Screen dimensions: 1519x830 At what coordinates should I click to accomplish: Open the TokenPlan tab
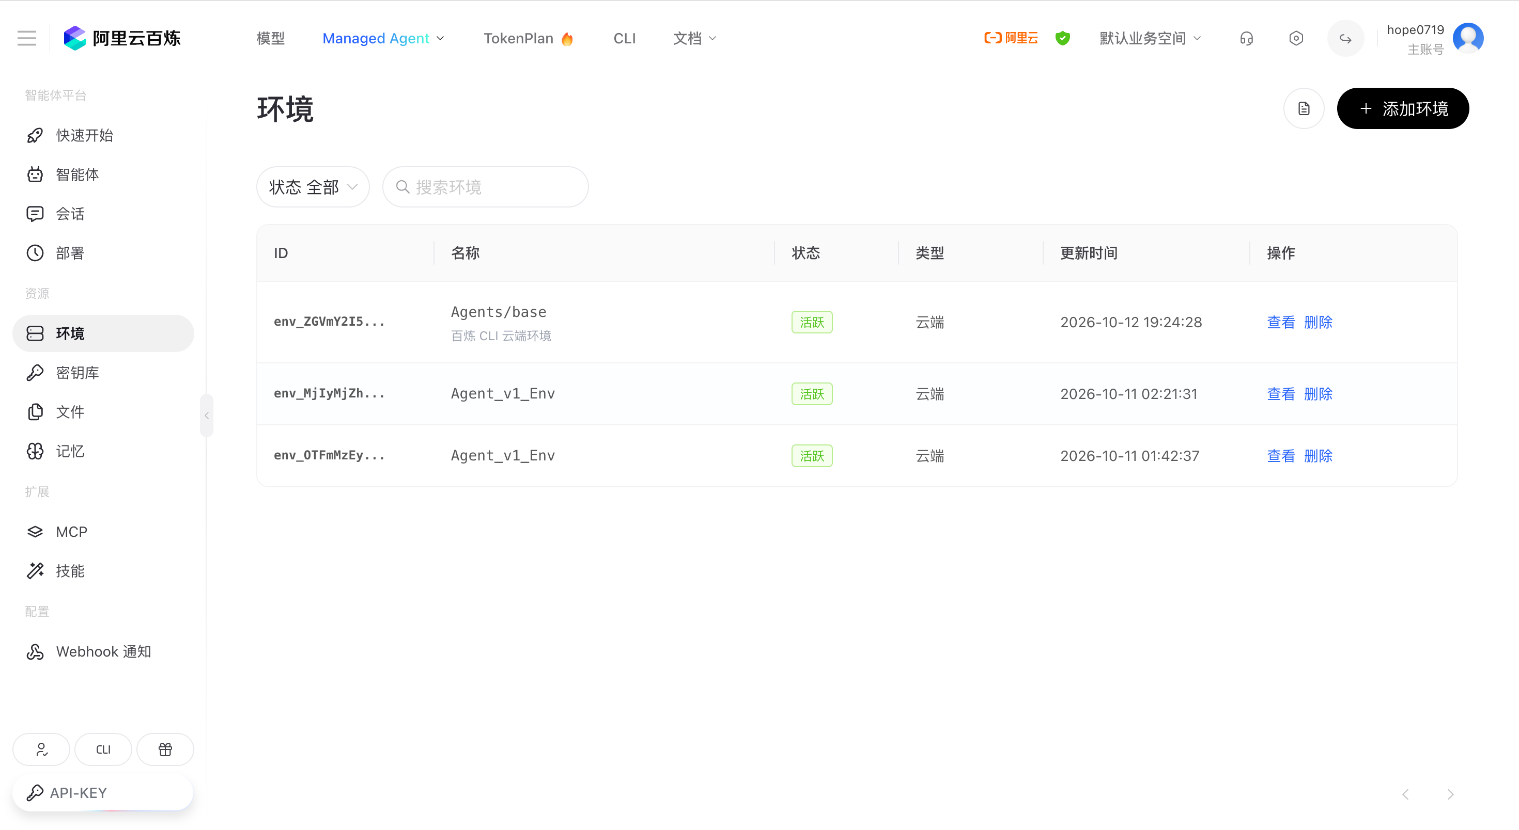click(x=529, y=38)
